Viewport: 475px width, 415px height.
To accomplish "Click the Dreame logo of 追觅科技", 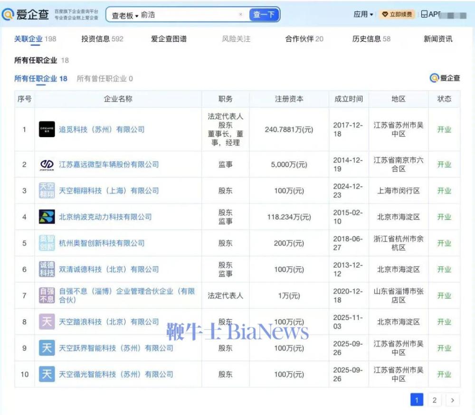I will coord(47,129).
